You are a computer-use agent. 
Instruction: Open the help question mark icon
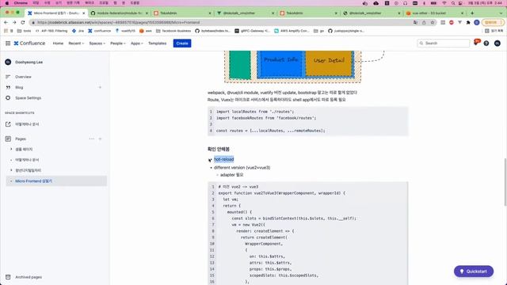click(486, 44)
